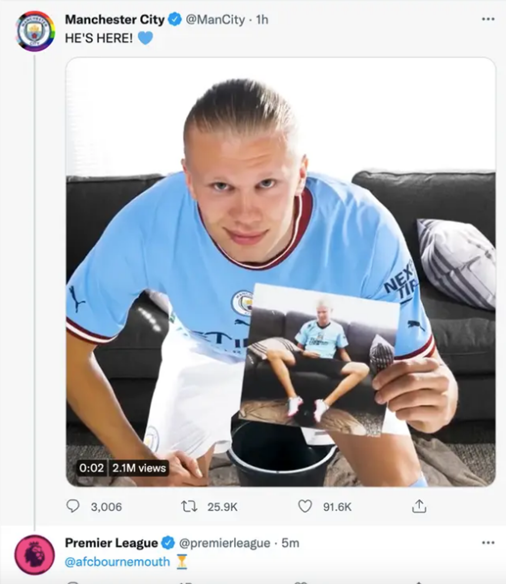Click Premier League's verified badge
This screenshot has height=584, width=506.
[168, 543]
